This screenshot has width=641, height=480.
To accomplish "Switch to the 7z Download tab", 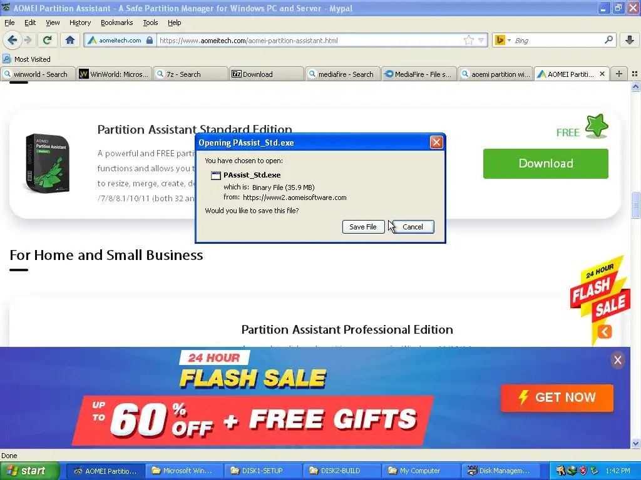I will click(x=267, y=74).
